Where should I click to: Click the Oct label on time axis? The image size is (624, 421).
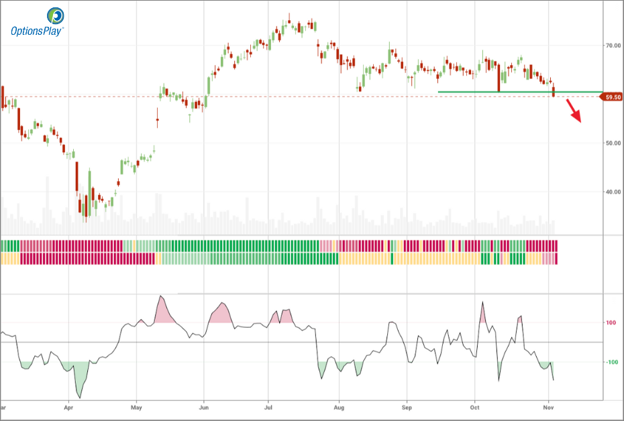475,406
